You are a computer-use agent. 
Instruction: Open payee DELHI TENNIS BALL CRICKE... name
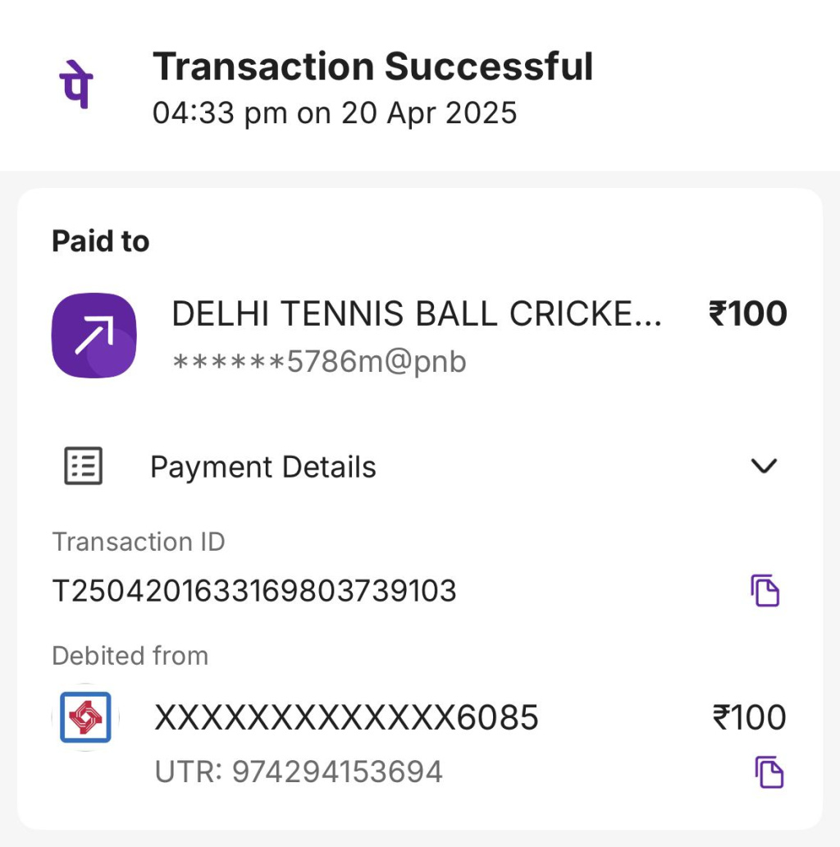click(416, 314)
